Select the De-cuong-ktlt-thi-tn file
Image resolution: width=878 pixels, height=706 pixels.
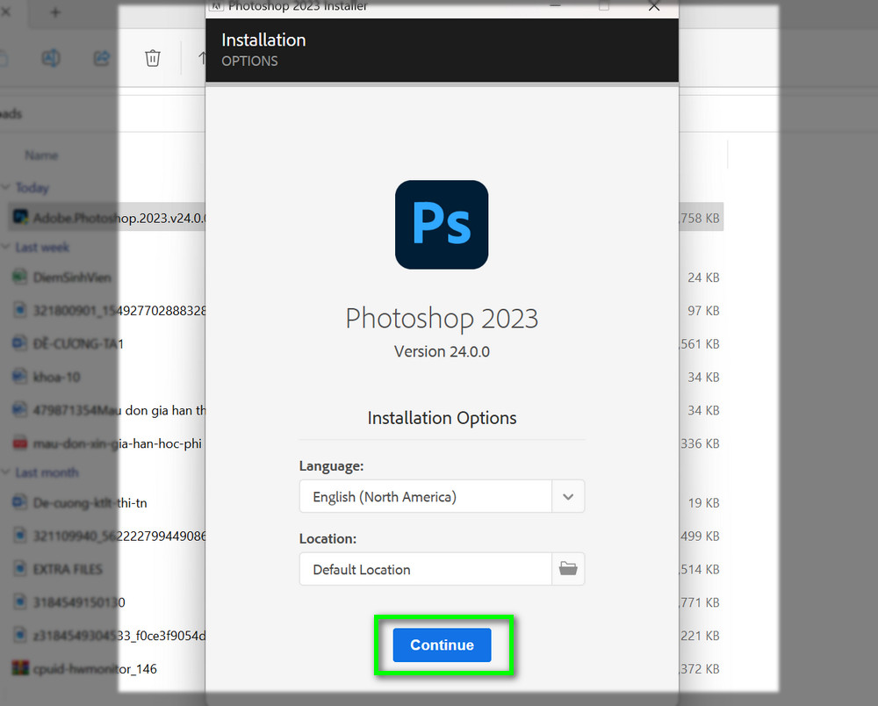coord(90,503)
